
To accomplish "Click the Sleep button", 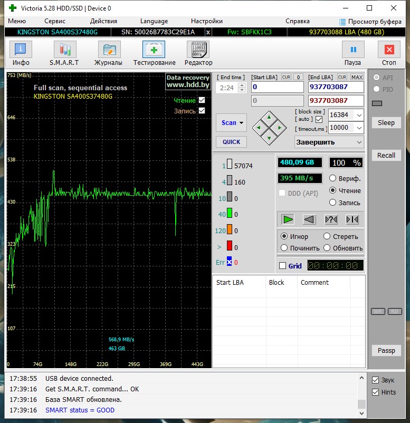I will pos(386,123).
